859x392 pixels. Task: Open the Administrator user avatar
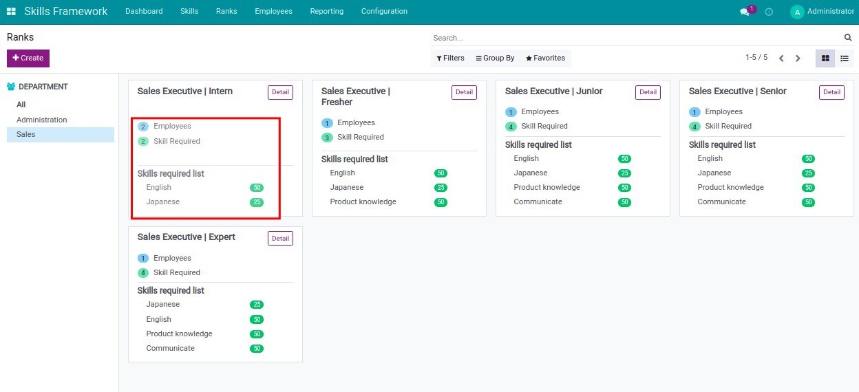[x=797, y=12]
